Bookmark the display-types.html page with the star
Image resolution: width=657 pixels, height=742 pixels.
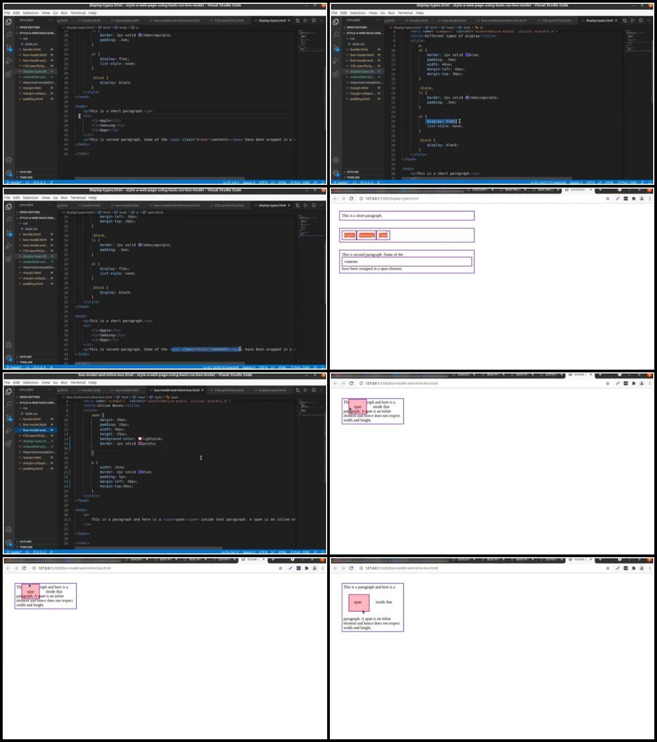[x=608, y=198]
